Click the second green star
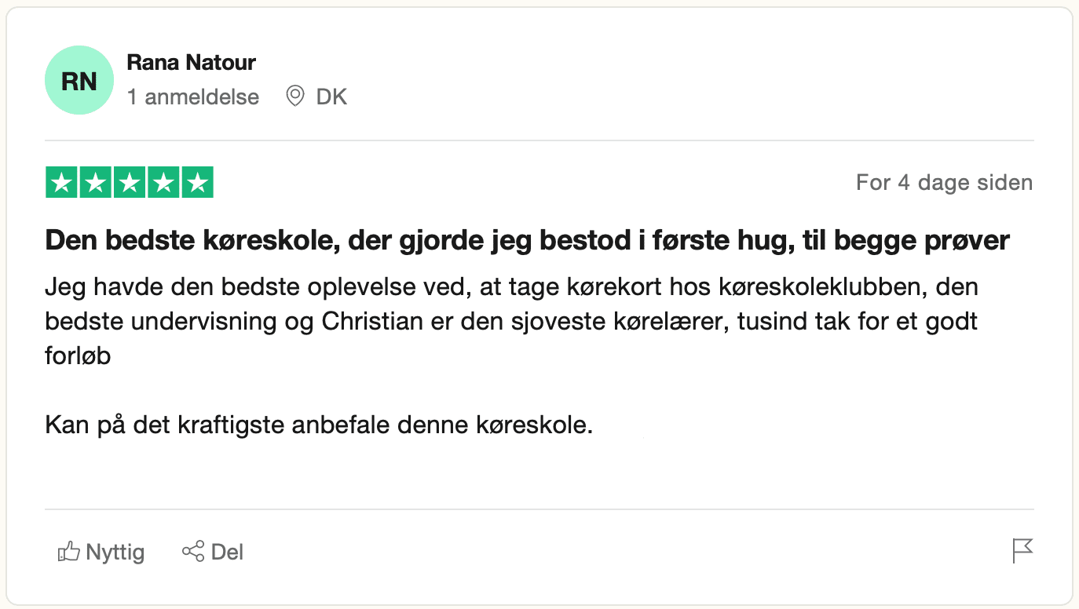The image size is (1079, 609). click(x=95, y=183)
